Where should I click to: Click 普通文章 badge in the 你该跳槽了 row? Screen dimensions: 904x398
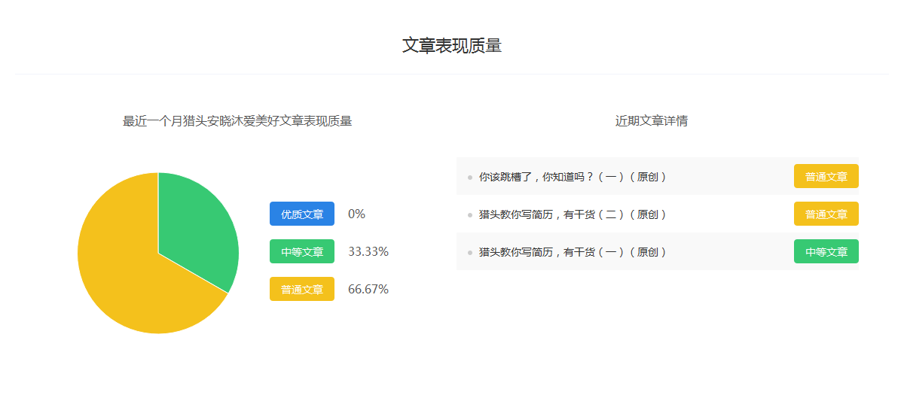coord(826,176)
